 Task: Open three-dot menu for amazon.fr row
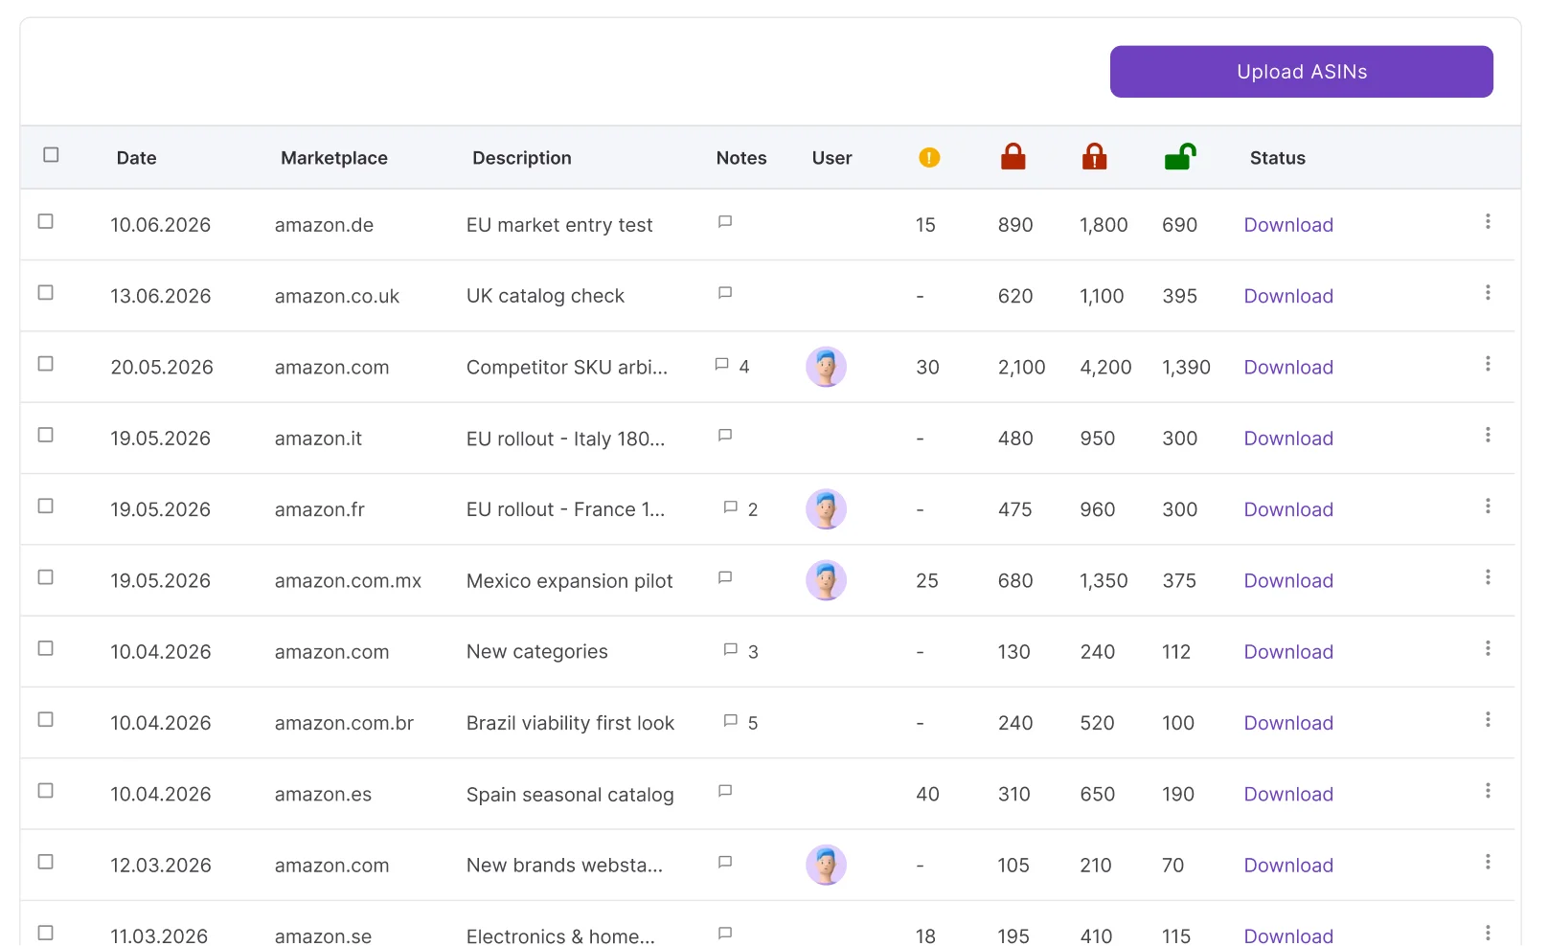(1488, 507)
